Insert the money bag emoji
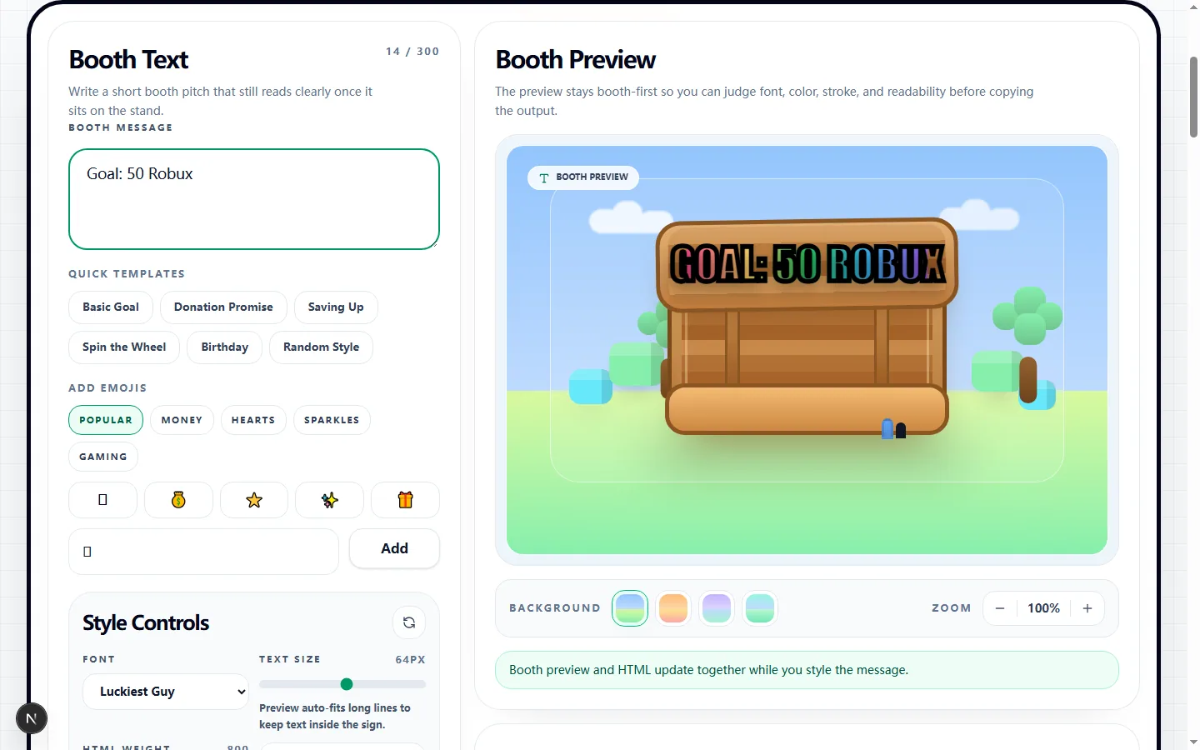The height and width of the screenshot is (750, 1200). (x=178, y=500)
